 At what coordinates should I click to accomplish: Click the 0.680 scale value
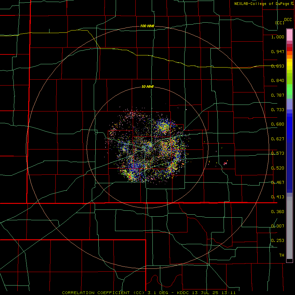coord(278,124)
